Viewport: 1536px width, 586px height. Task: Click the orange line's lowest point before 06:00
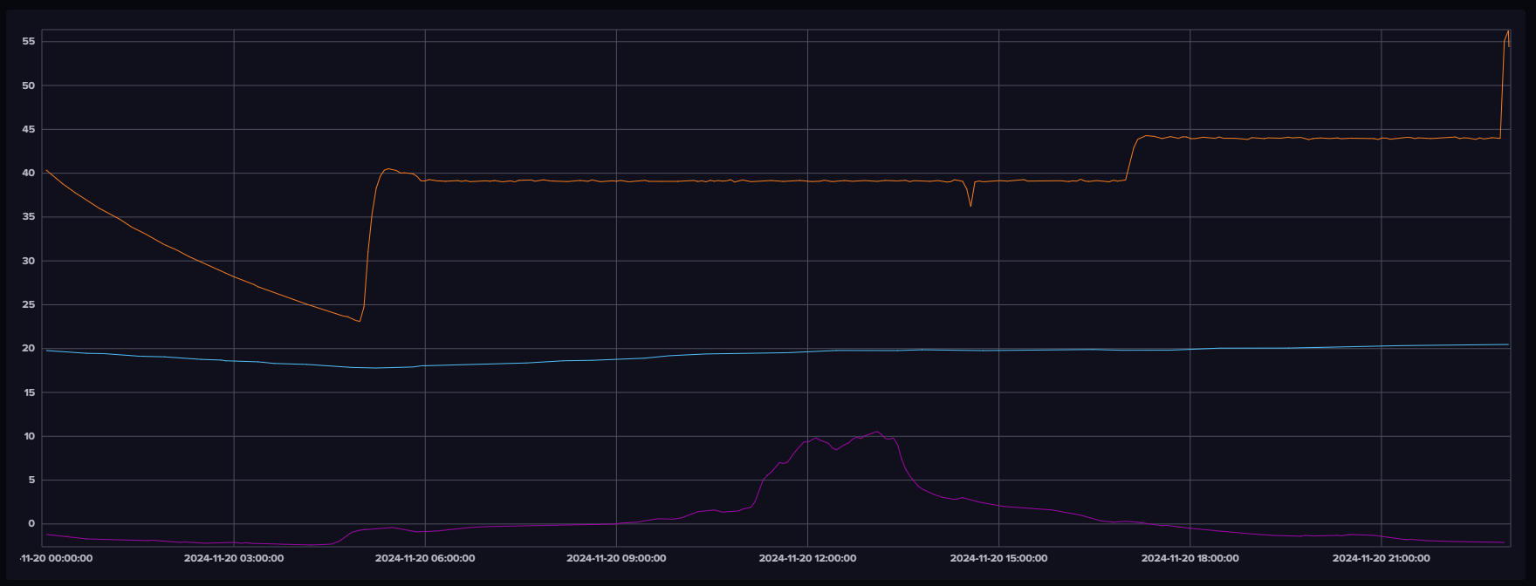point(359,321)
